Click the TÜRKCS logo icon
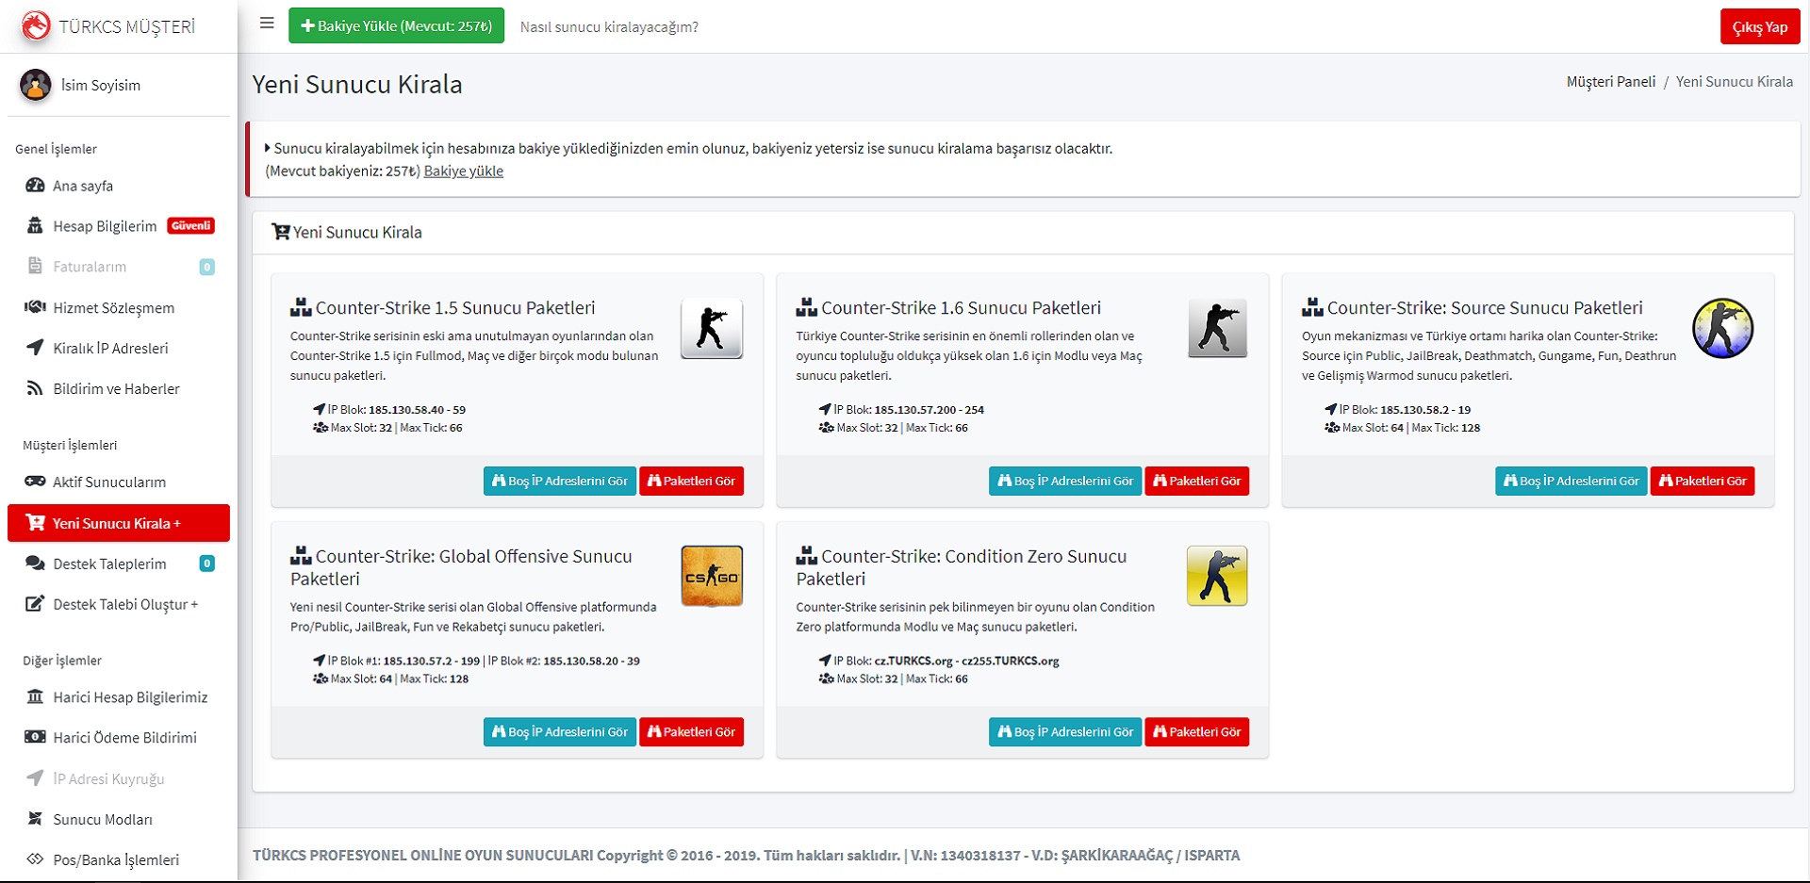The height and width of the screenshot is (883, 1810). pyautogui.click(x=36, y=25)
